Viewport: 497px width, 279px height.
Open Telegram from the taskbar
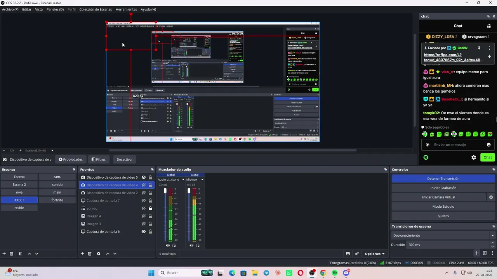pyautogui.click(x=266, y=273)
